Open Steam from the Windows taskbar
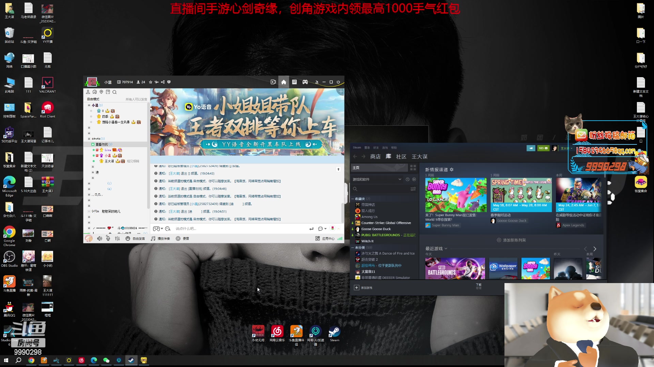The image size is (654, 367). 131,360
